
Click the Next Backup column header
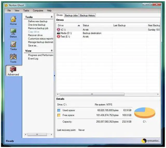pos(153,25)
